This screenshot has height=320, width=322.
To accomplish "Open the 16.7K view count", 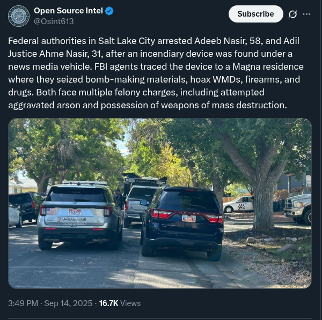I will (x=108, y=303).
